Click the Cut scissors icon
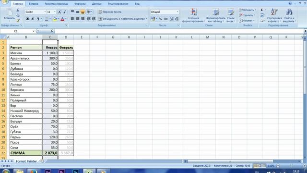 pos(18,11)
